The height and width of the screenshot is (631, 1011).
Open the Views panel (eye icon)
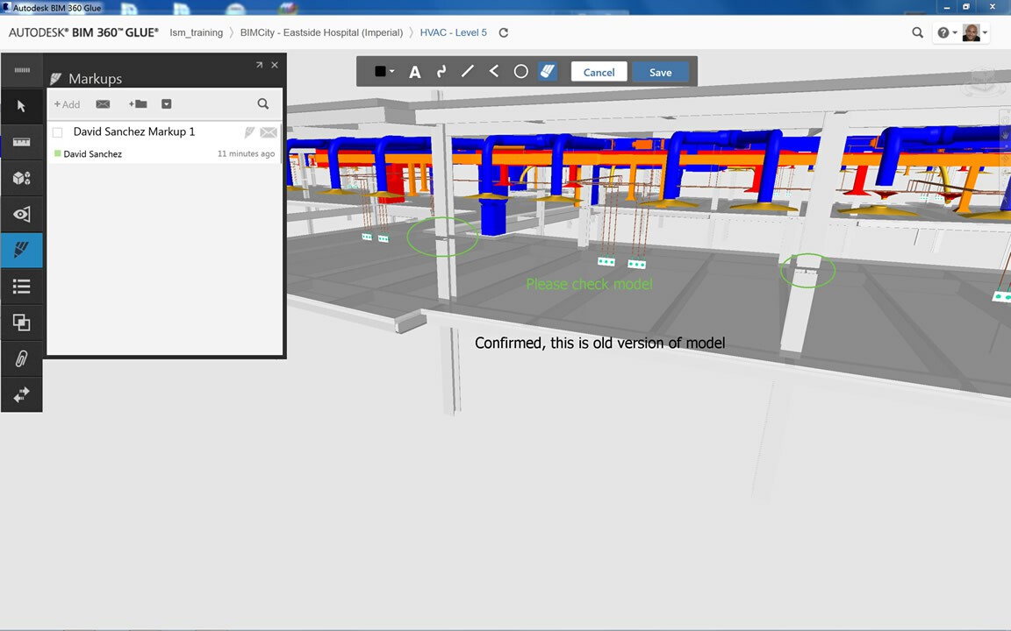tap(21, 214)
